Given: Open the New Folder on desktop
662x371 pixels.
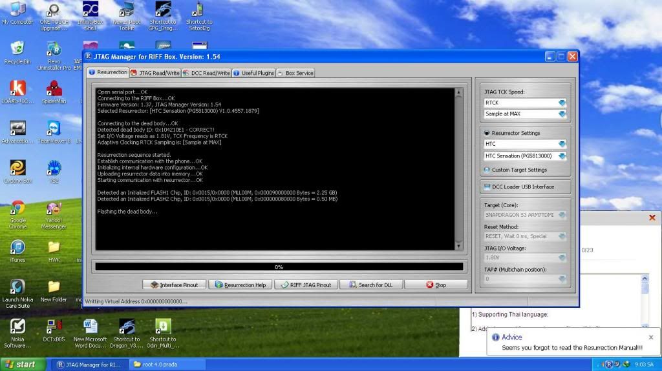Looking at the screenshot, I should pyautogui.click(x=54, y=291).
